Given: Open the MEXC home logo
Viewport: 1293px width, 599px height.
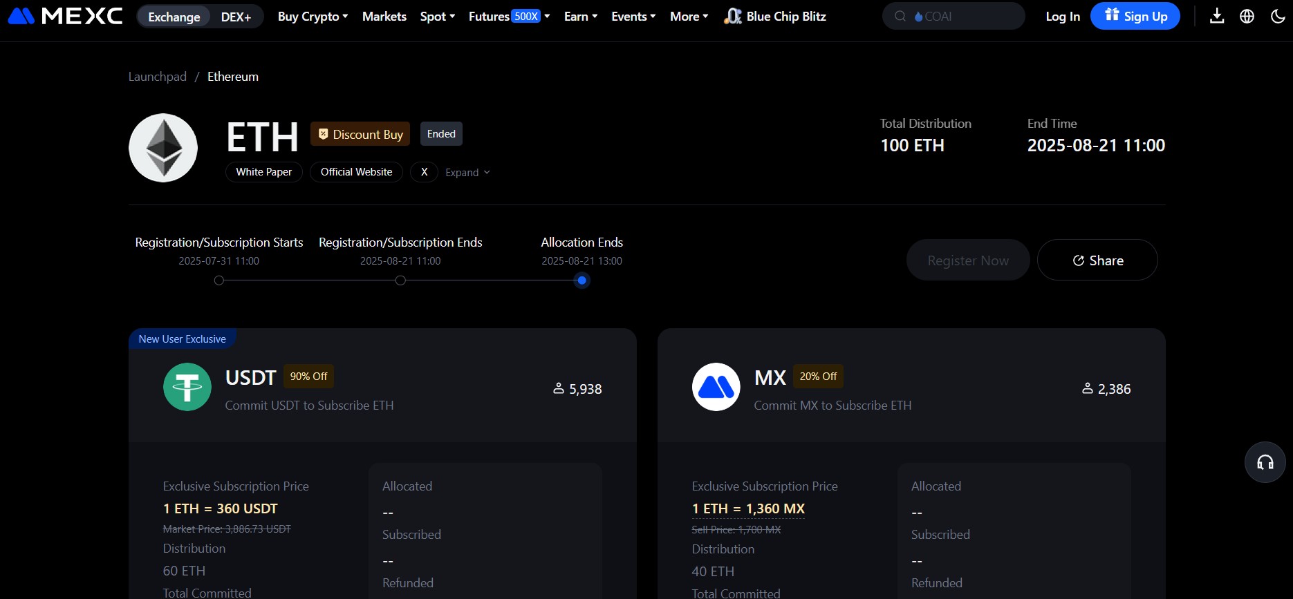Looking at the screenshot, I should click(65, 16).
